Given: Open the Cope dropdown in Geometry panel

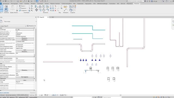Looking at the screenshot, I should [x=26, y=6].
